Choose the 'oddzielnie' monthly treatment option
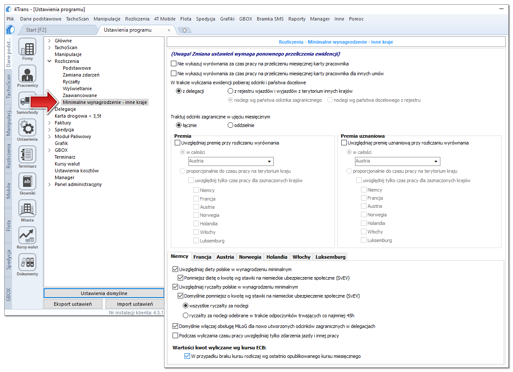 click(231, 125)
